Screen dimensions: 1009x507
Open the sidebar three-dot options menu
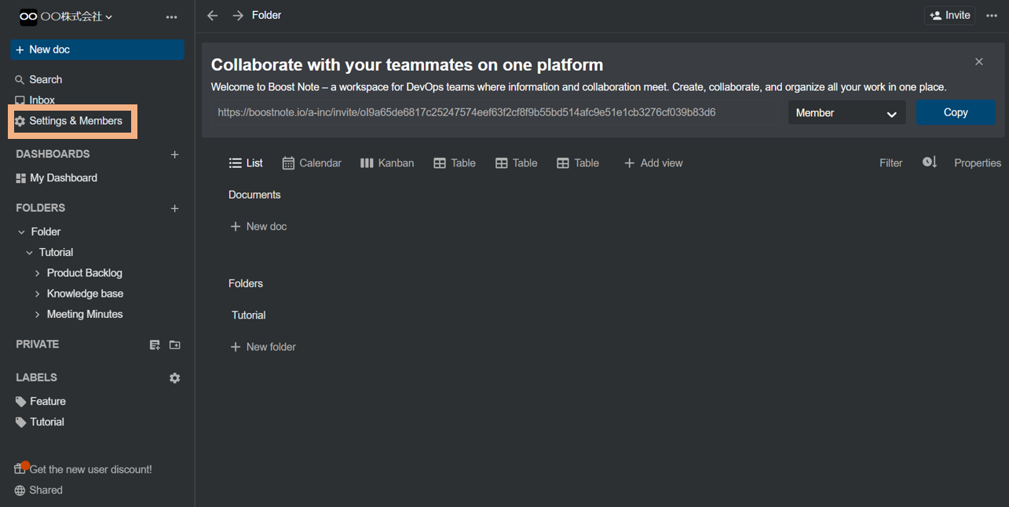[171, 17]
